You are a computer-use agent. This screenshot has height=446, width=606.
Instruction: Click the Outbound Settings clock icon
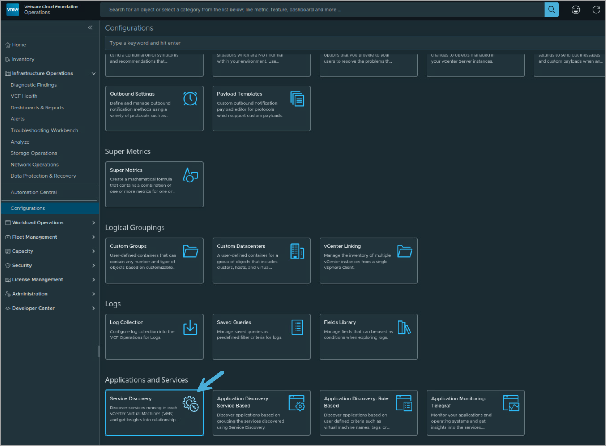(x=190, y=99)
